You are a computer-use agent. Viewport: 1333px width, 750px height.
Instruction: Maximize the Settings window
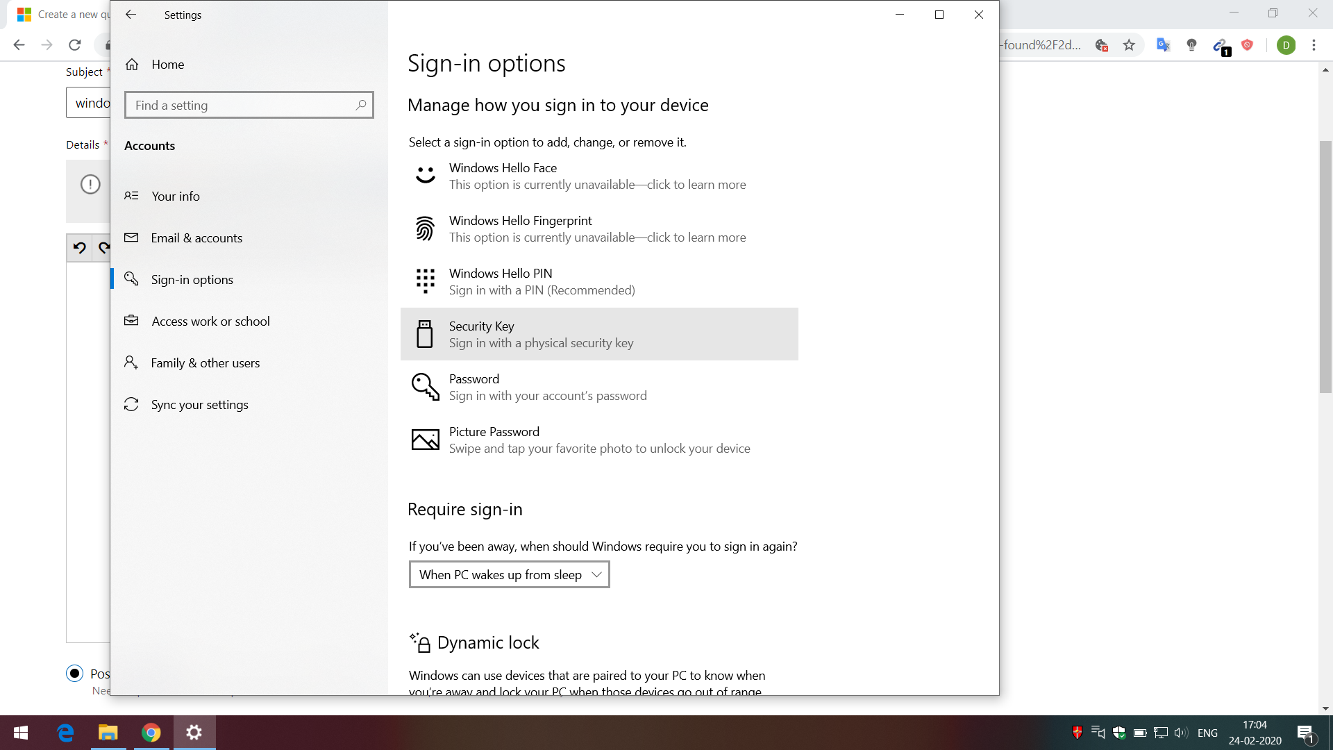click(x=939, y=15)
